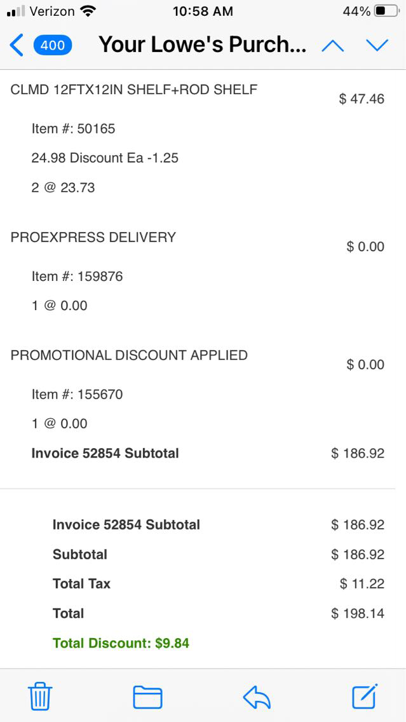Screen dimensions: 406x722
Task: Tap the green Total Discount $9.84 text
Action: coord(121,643)
